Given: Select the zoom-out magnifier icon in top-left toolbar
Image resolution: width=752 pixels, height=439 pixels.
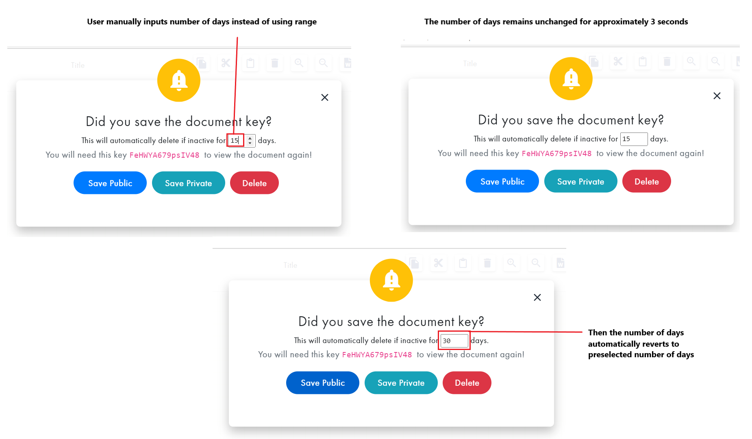Looking at the screenshot, I should tap(324, 63).
